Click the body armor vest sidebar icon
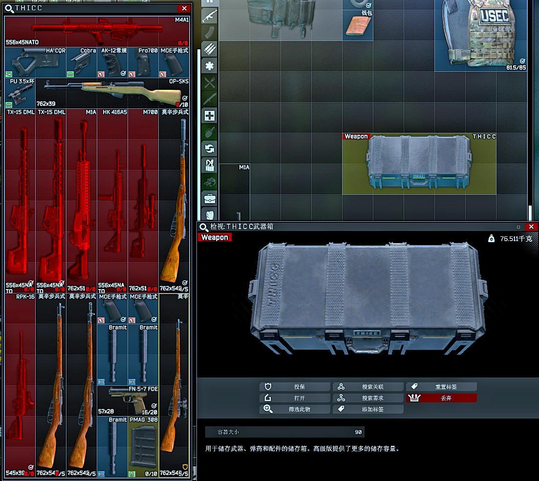This screenshot has height=481, width=539. (x=209, y=214)
